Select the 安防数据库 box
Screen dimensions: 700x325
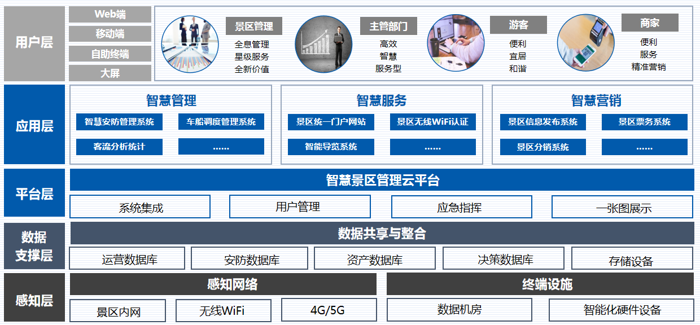click(x=251, y=258)
